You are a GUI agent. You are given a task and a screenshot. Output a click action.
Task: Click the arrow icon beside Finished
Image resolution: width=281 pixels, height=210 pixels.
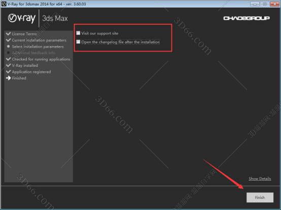pyautogui.click(x=8, y=78)
